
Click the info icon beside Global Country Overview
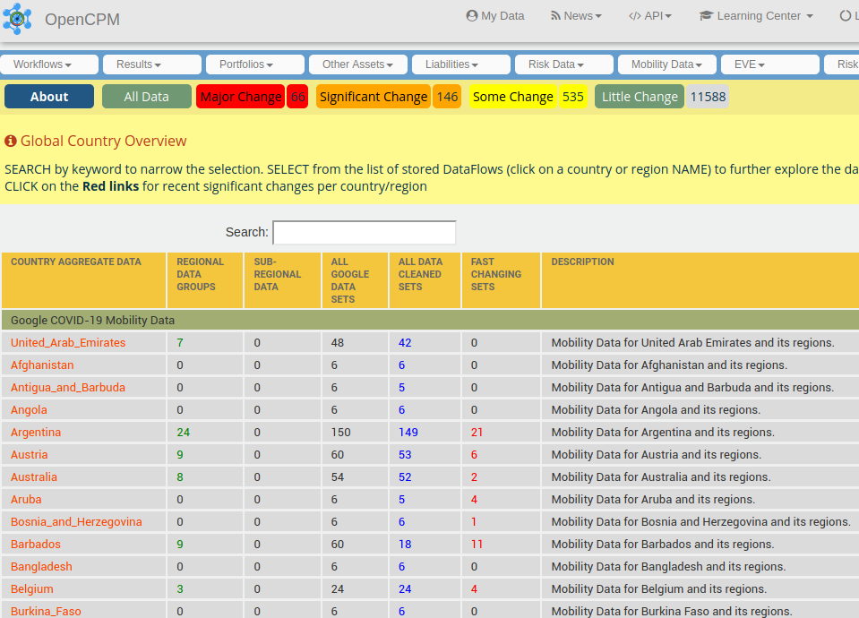click(x=11, y=142)
